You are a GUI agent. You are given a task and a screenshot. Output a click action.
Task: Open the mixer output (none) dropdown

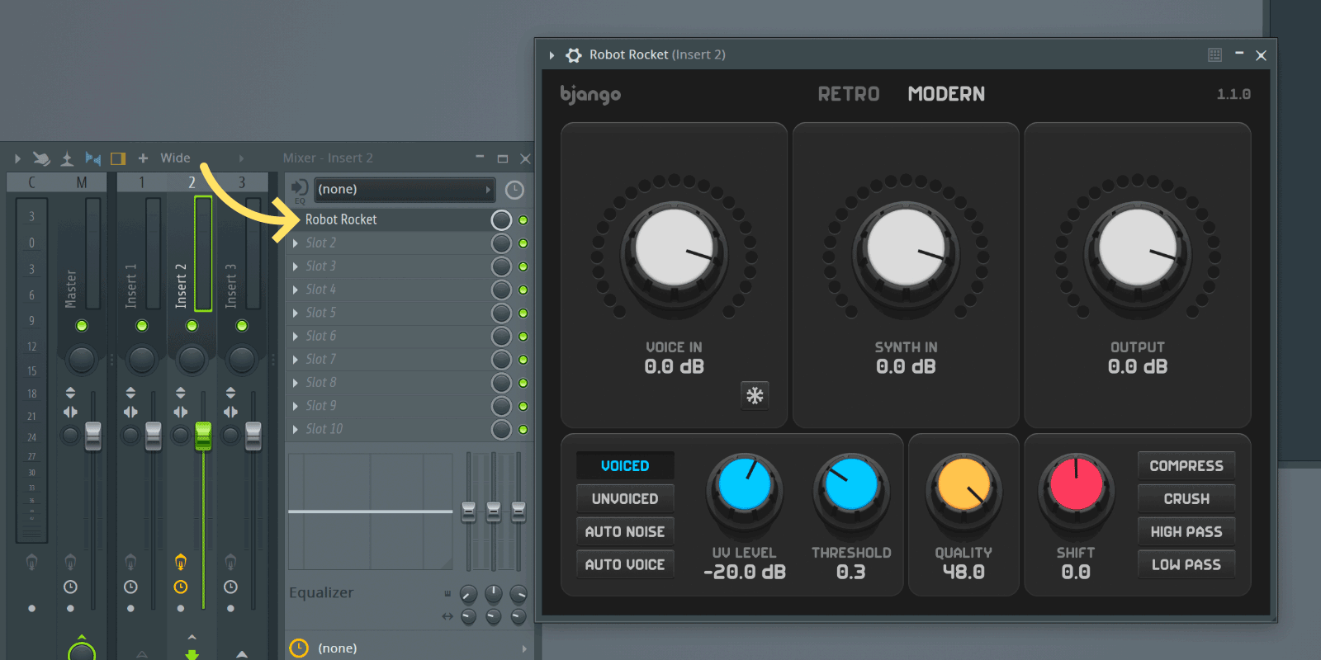421,648
